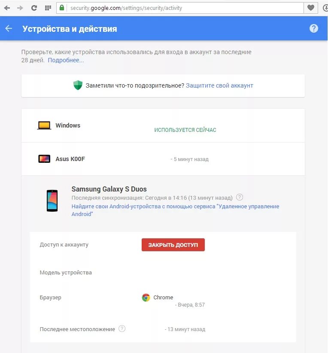
Task: Click the 'Вчера, 8:57' timestamp
Action: pyautogui.click(x=191, y=305)
